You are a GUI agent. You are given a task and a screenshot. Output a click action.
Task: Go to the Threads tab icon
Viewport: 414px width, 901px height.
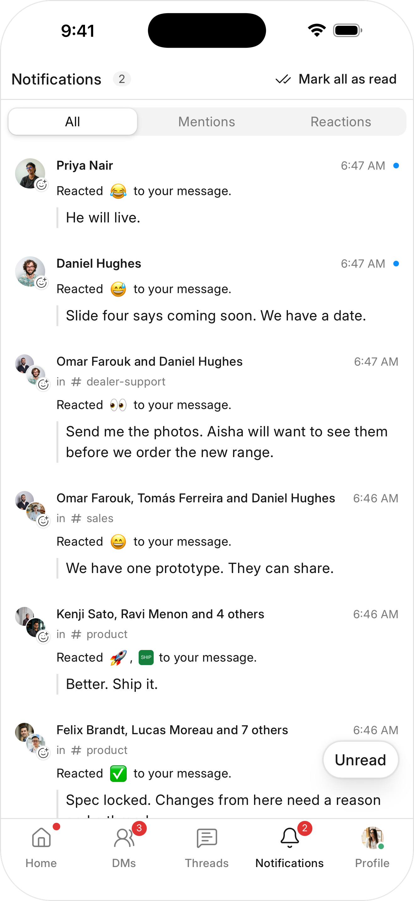click(207, 838)
